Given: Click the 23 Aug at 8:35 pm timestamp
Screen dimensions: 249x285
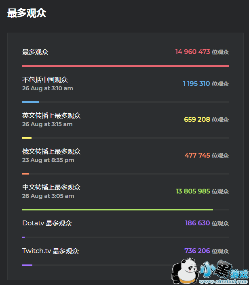Looking at the screenshot, I should [x=48, y=160].
